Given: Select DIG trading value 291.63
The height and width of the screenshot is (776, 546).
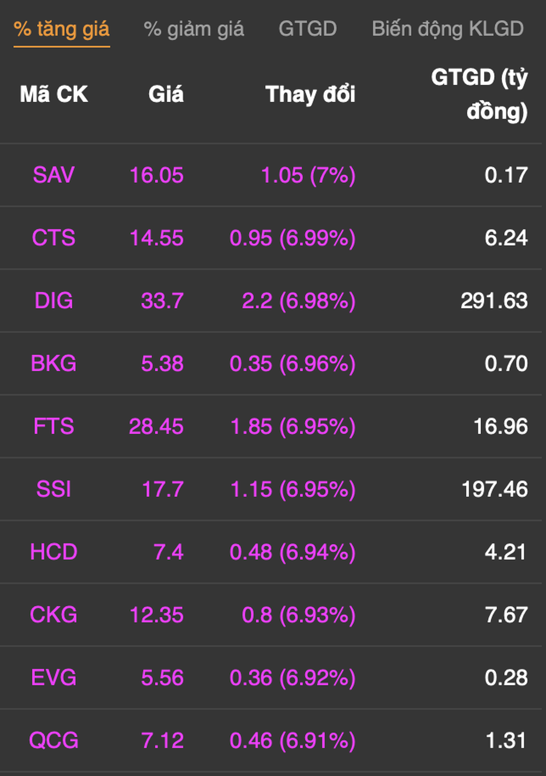Looking at the screenshot, I should 495,301.
